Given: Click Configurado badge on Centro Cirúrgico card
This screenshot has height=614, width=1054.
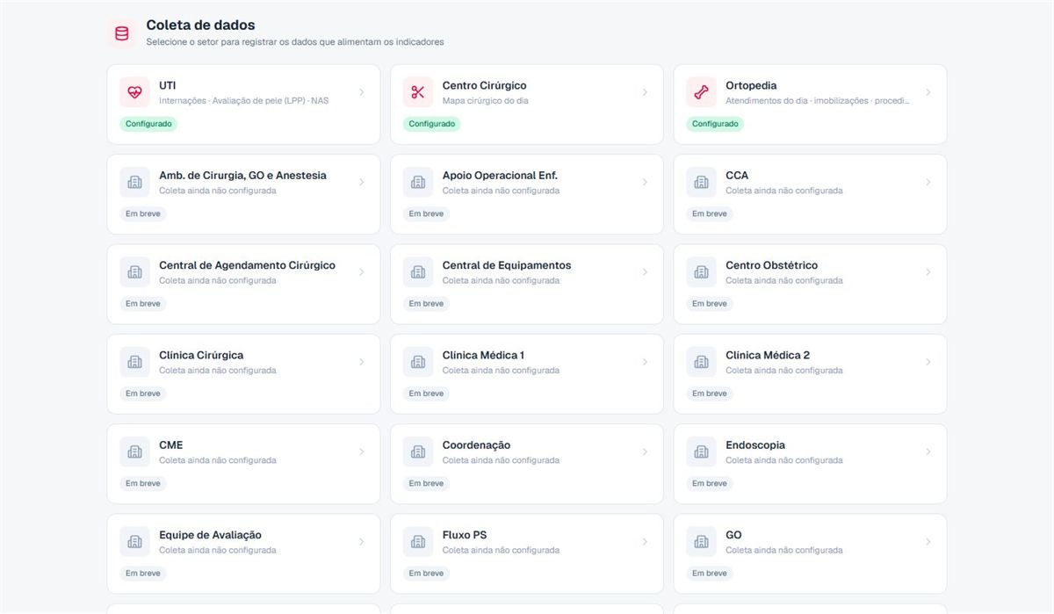Looking at the screenshot, I should tap(432, 124).
